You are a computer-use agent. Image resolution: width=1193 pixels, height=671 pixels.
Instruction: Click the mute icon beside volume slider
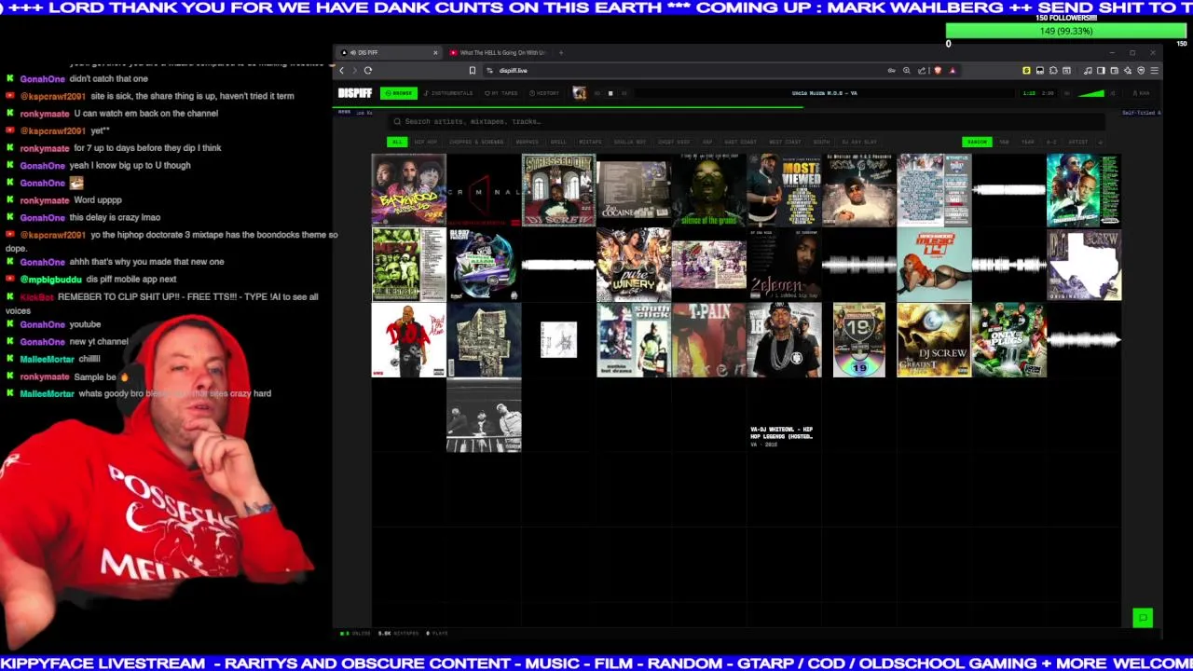tap(1113, 93)
